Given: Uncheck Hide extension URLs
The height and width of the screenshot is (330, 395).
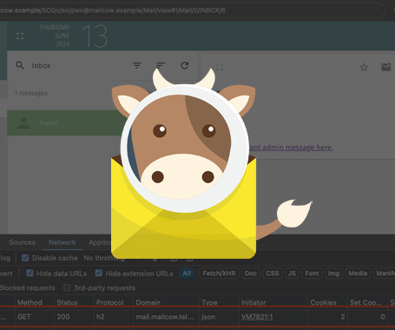Looking at the screenshot, I should (99, 273).
